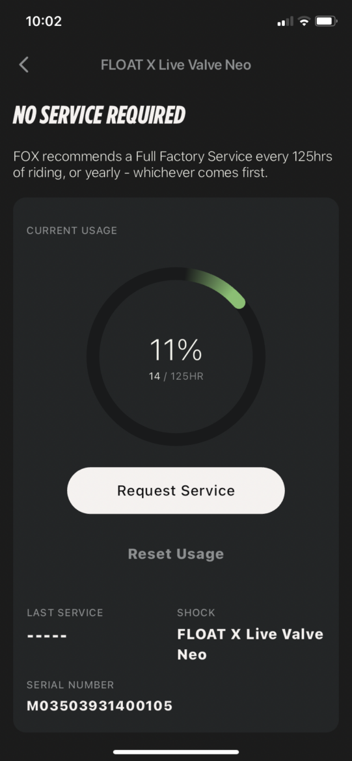This screenshot has height=761, width=352.
Task: Tap the 11% usage readout
Action: (x=176, y=349)
